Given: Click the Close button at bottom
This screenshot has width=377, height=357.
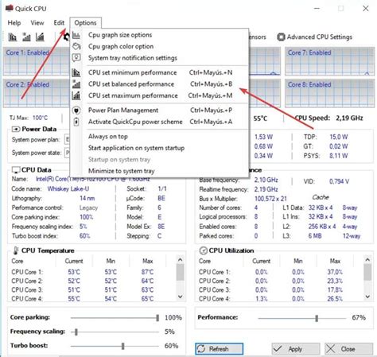Looking at the screenshot, I should tap(348, 349).
